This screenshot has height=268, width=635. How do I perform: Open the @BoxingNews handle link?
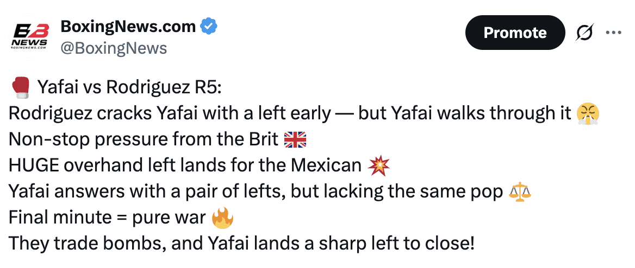tap(113, 48)
